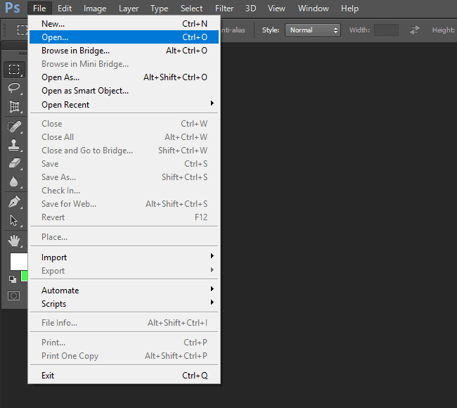Click the Photoshop Ps logo
This screenshot has height=408, width=457.
[13, 8]
